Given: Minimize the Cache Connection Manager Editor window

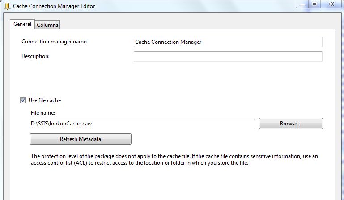Looking at the screenshot, I should pyautogui.click(x=303, y=4).
